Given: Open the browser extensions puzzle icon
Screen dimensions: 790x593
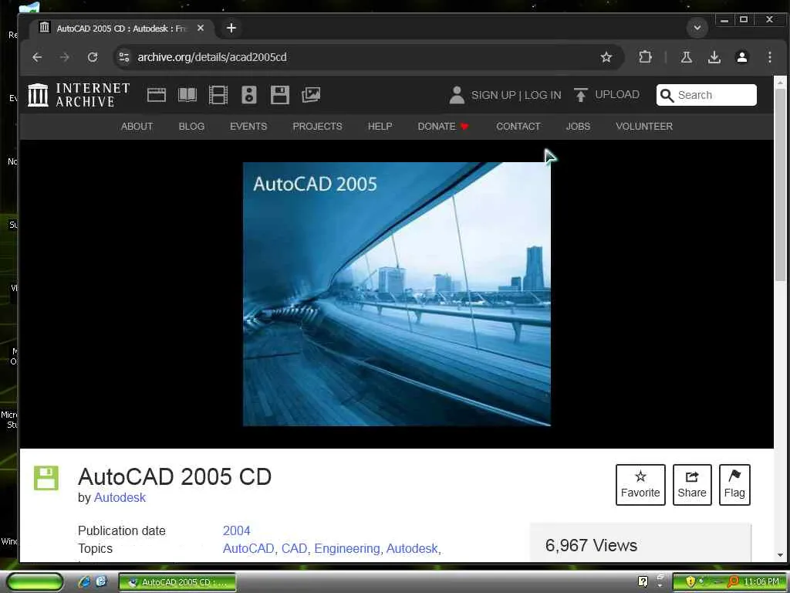Looking at the screenshot, I should point(646,57).
